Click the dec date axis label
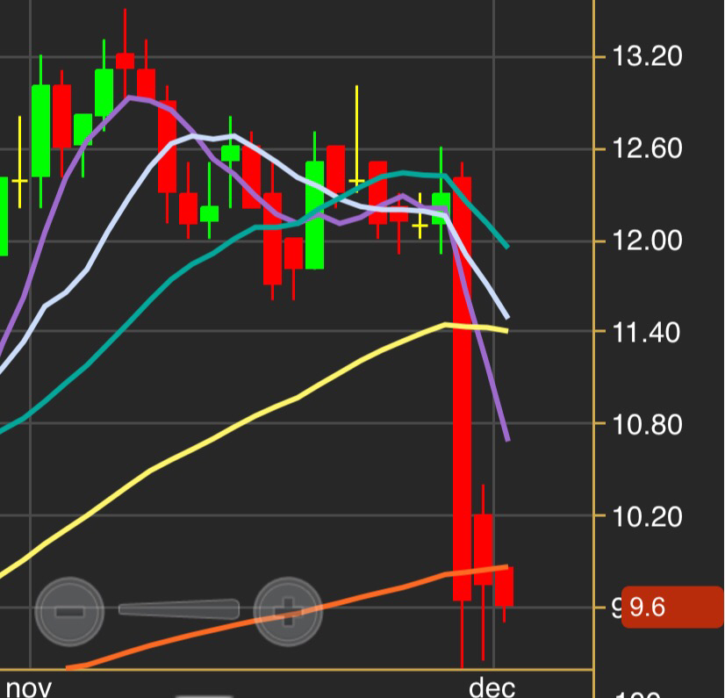This screenshot has width=725, height=698. (492, 687)
